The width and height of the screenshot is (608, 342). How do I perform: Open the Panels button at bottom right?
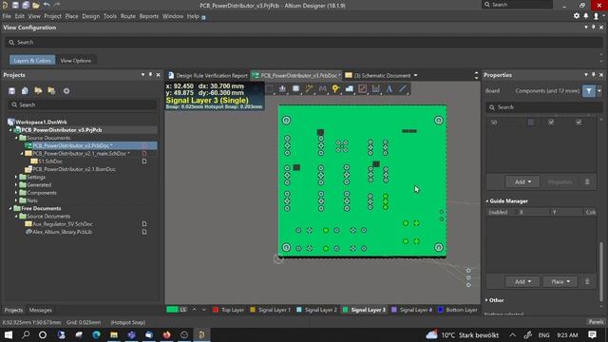(596, 322)
